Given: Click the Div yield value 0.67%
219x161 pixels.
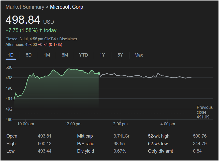Looking at the screenshot, I should click(x=120, y=151).
